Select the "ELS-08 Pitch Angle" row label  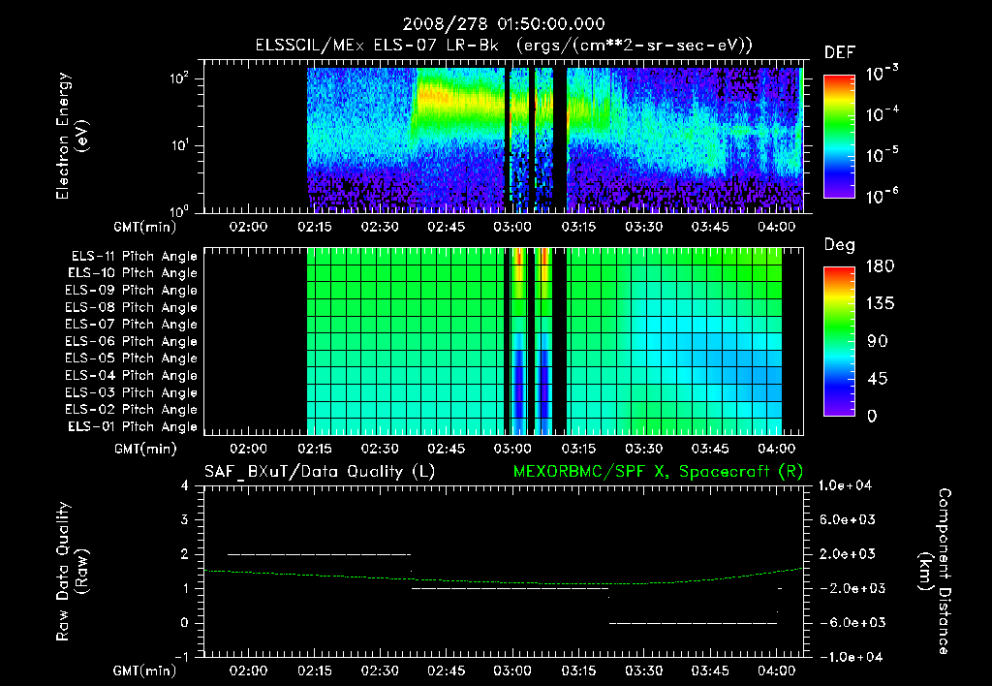[131, 307]
